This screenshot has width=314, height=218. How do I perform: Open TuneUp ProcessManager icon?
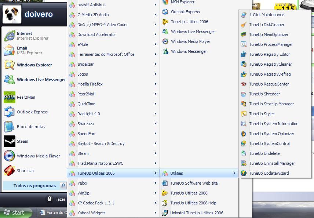243,44
